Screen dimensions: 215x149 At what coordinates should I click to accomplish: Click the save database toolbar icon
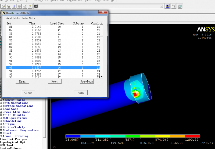pyautogui.click(x=9, y=6)
